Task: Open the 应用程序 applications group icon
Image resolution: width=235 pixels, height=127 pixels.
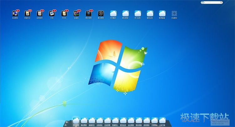Action: coord(39,13)
